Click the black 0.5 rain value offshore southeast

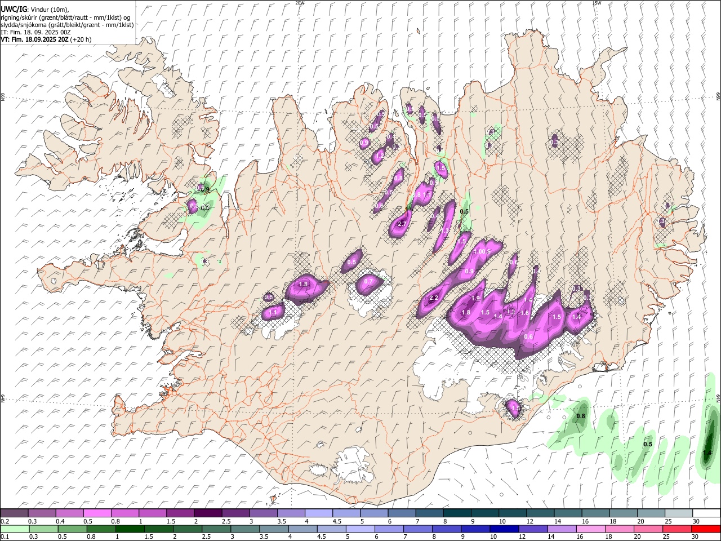tap(648, 444)
